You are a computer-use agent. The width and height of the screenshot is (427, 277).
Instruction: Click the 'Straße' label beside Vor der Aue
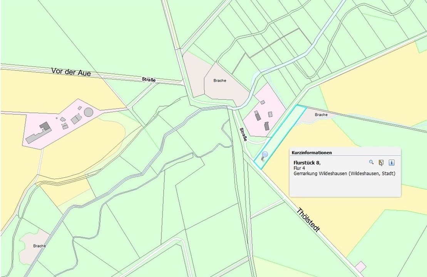coord(149,80)
